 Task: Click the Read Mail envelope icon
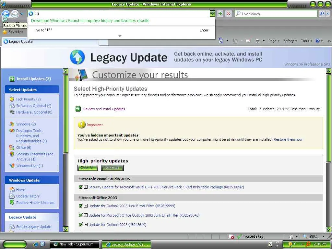[x=248, y=41]
